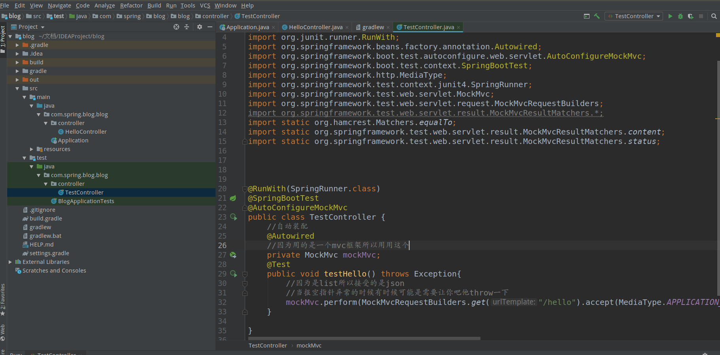This screenshot has height=355, width=720.
Task: Click the editor's vertical scrollbar thumb
Action: tap(718, 177)
